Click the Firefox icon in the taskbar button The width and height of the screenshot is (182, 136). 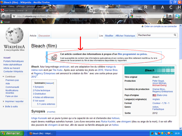[31, 133]
